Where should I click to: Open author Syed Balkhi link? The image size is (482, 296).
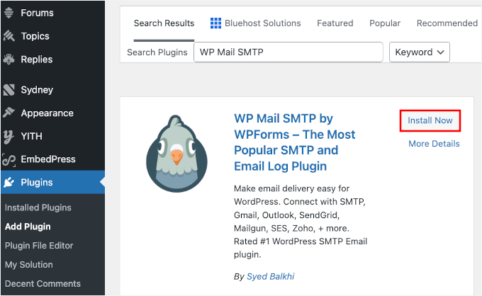tap(271, 277)
